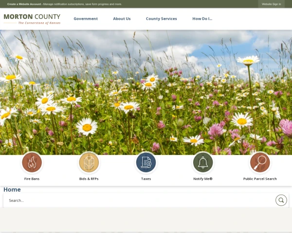Click the wildflower meadow banner image
292x233 pixels.
146,91
